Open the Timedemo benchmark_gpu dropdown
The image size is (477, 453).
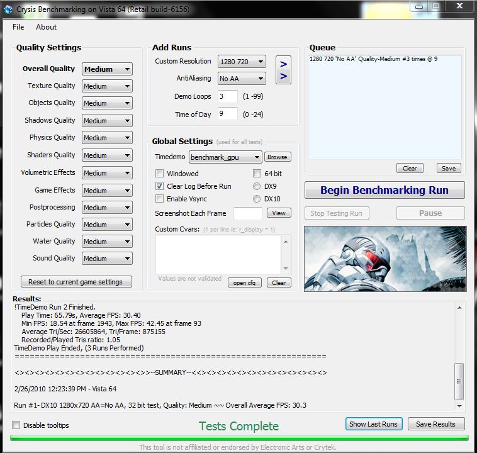click(225, 157)
